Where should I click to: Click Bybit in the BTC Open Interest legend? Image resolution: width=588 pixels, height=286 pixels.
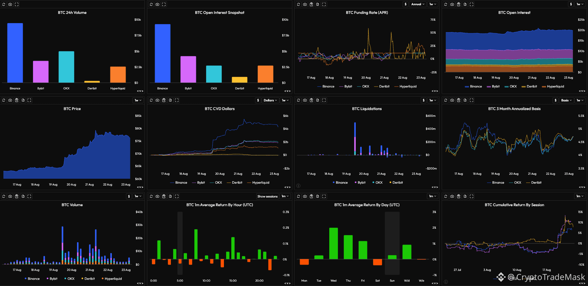(493, 87)
